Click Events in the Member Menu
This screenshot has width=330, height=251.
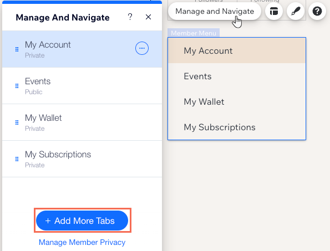point(237,76)
